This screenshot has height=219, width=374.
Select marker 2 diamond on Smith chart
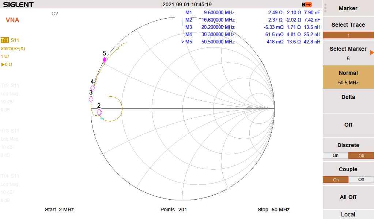[99, 112]
